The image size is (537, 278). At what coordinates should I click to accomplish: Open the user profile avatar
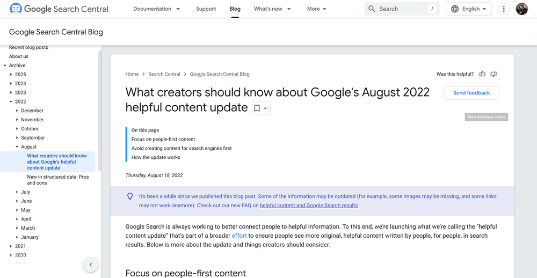pyautogui.click(x=521, y=9)
